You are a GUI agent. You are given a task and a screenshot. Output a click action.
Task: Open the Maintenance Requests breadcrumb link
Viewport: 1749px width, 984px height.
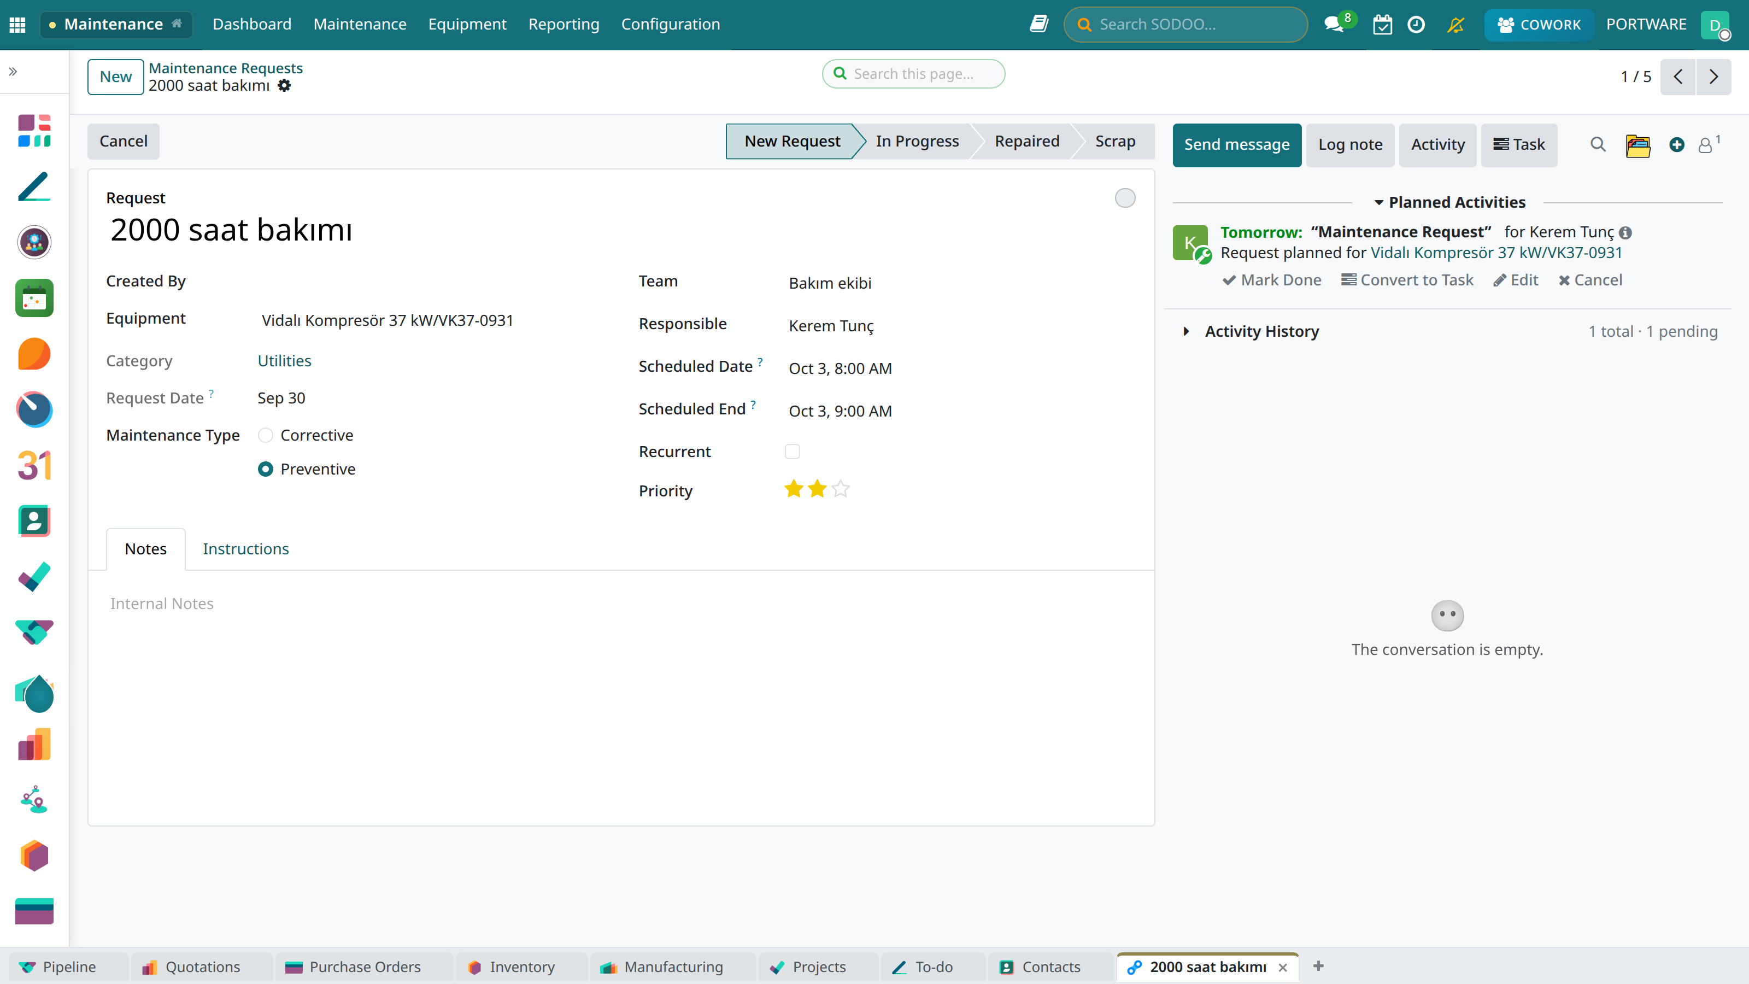[x=225, y=68]
